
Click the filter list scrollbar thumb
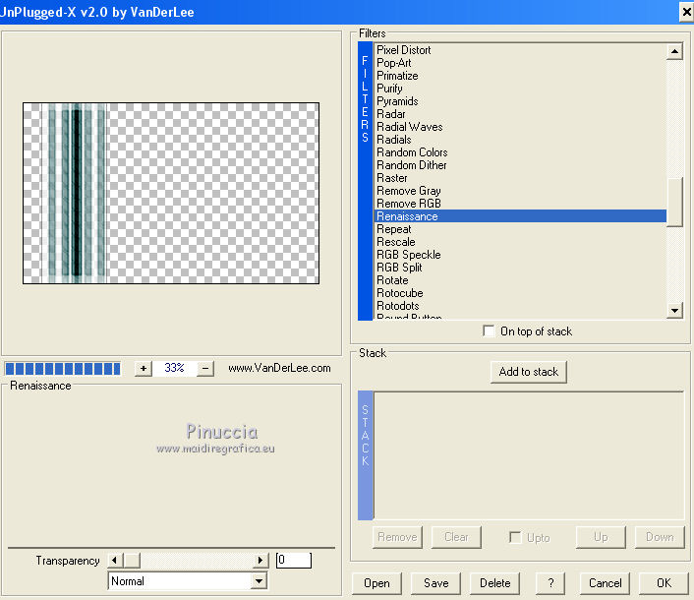click(674, 202)
